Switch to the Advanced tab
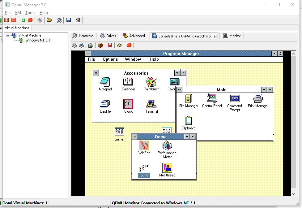 pos(134,36)
